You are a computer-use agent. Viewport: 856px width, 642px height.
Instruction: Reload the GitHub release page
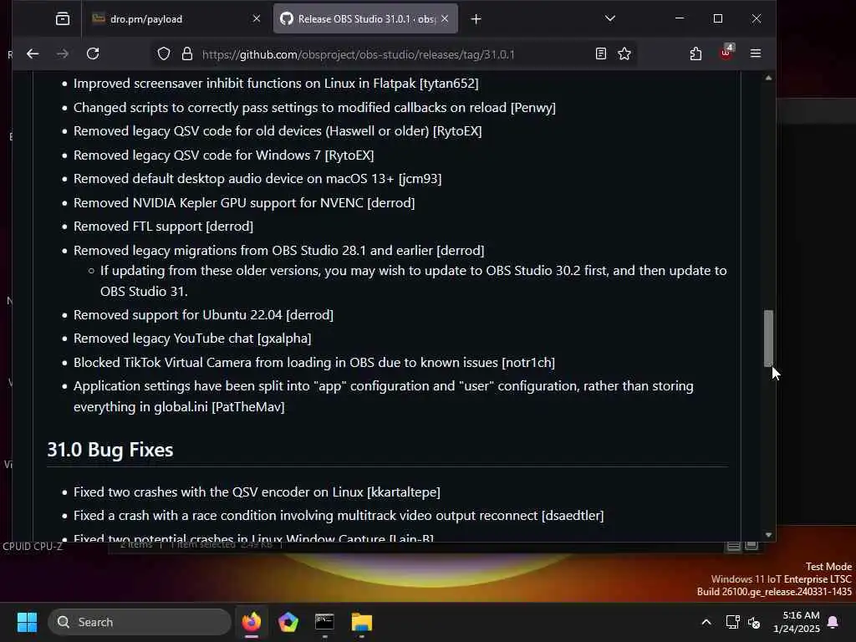click(x=93, y=53)
